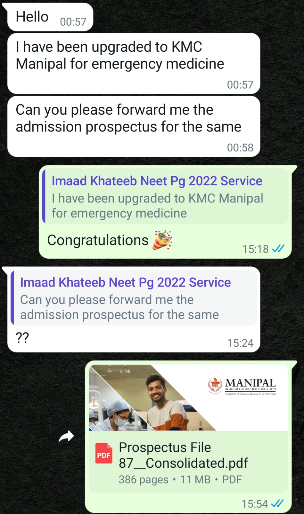Open the red PDF file icon
Viewport: 304px width, 514px height.
[104, 453]
